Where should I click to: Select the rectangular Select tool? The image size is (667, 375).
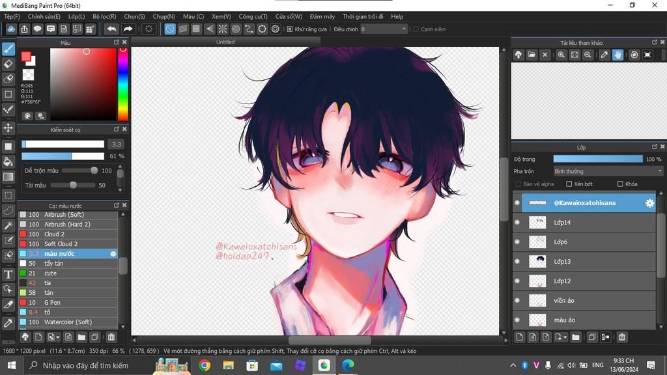pyautogui.click(x=8, y=195)
